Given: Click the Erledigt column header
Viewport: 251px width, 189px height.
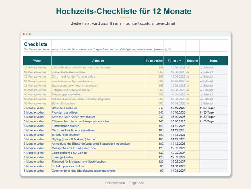Looking at the screenshot, I should click(x=193, y=61).
